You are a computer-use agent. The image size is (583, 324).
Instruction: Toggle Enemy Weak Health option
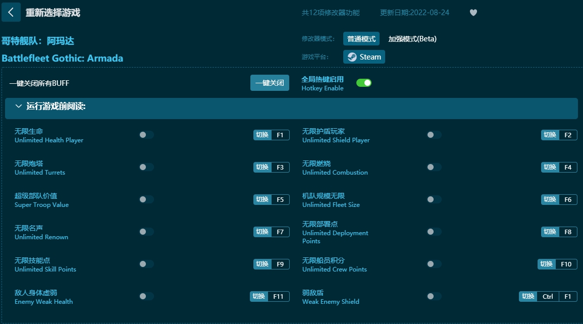(146, 296)
